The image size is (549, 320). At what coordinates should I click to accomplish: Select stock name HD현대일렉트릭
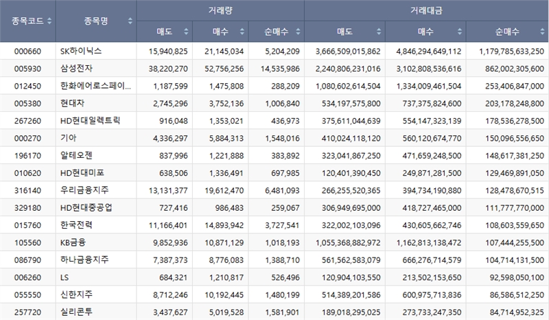91,121
